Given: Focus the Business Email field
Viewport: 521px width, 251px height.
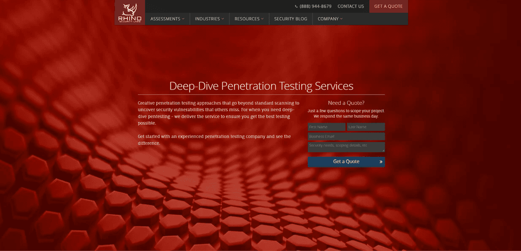Looking at the screenshot, I should [346, 136].
